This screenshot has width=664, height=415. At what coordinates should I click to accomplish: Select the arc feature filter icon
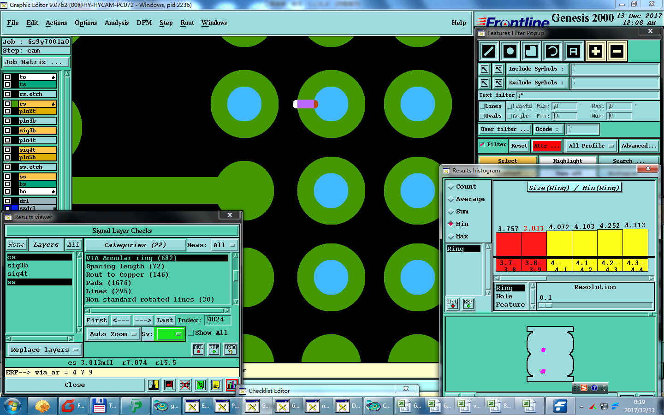click(x=552, y=51)
